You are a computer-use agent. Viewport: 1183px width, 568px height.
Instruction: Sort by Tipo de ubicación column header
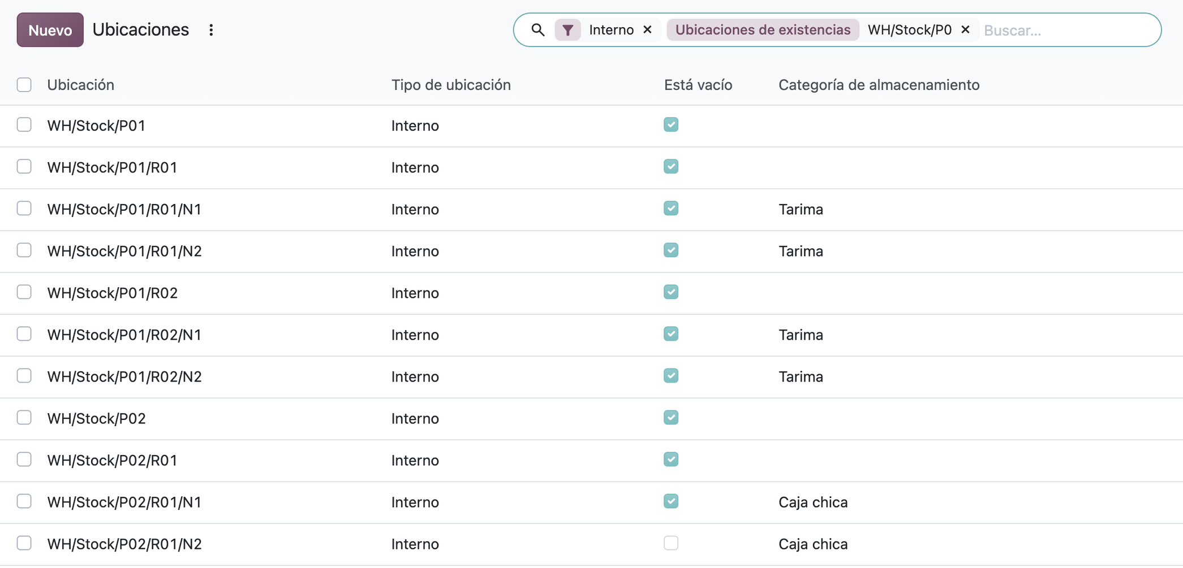click(451, 85)
